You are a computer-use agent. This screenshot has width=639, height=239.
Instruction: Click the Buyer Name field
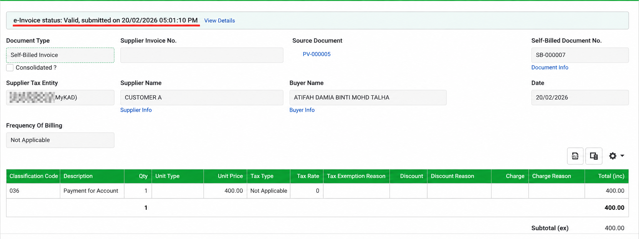pos(368,97)
